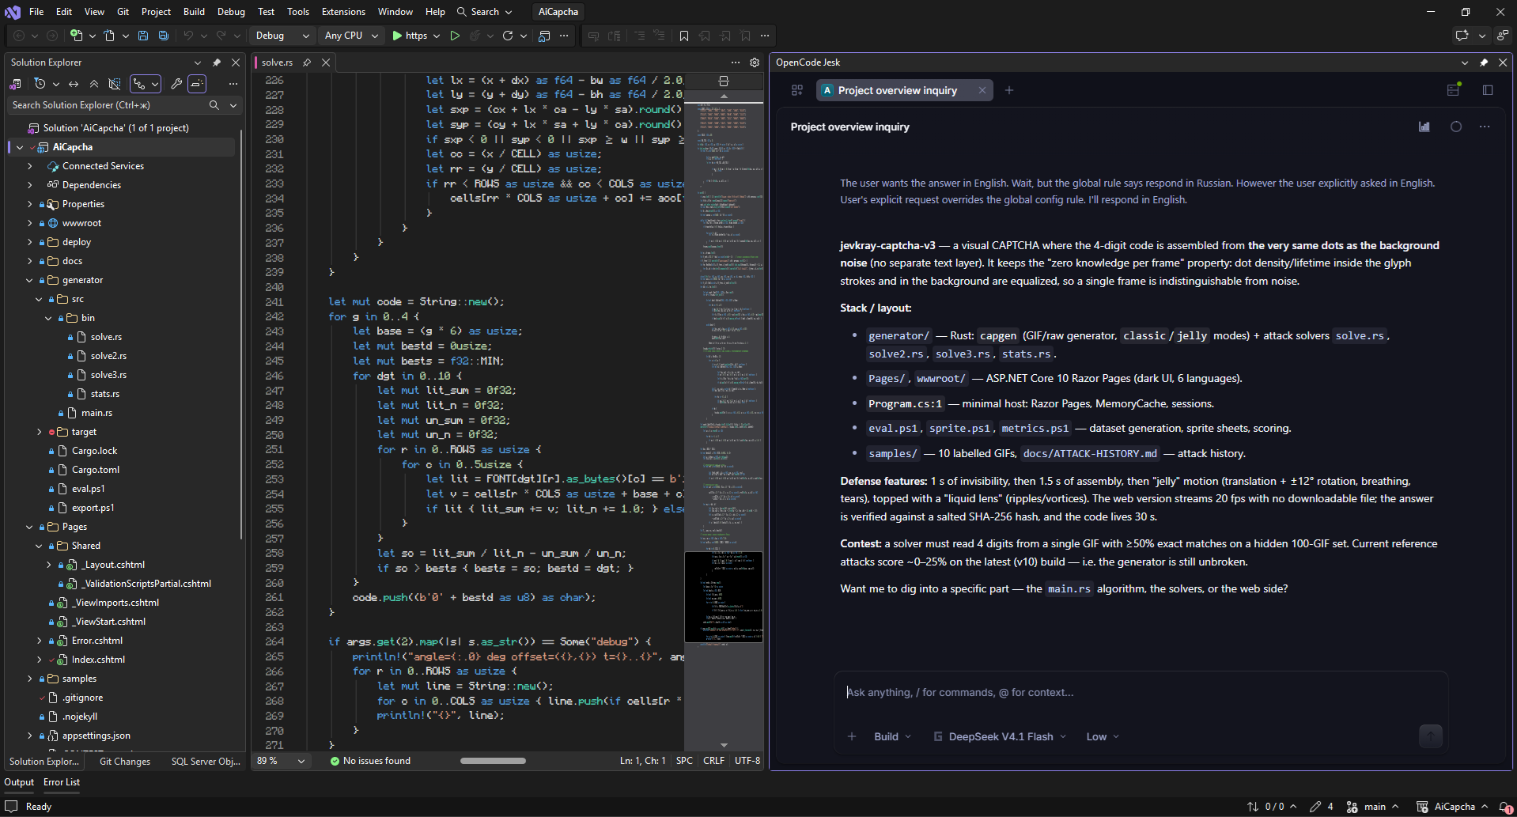Save all files with the toolbar icon

164,36
